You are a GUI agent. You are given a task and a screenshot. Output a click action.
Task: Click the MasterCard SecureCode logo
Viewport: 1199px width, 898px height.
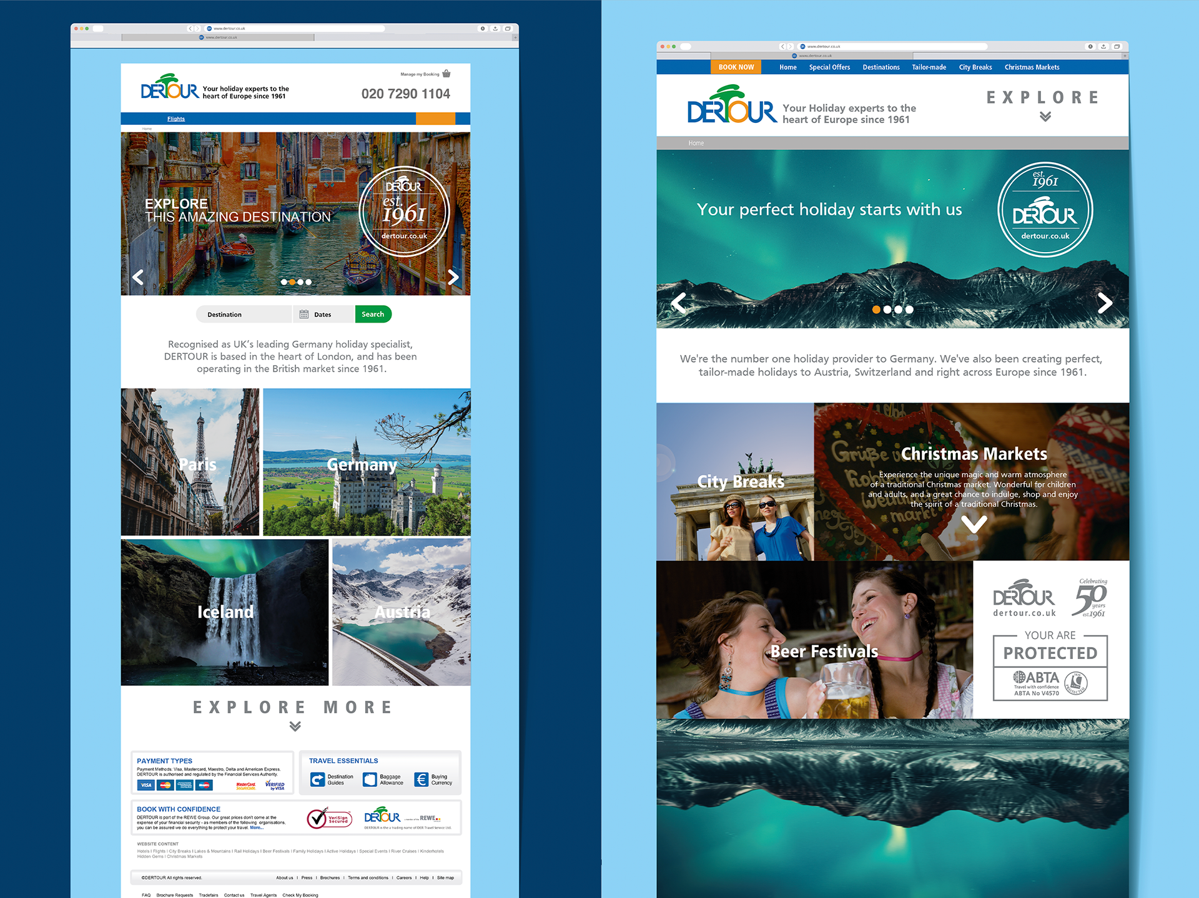pos(246,786)
